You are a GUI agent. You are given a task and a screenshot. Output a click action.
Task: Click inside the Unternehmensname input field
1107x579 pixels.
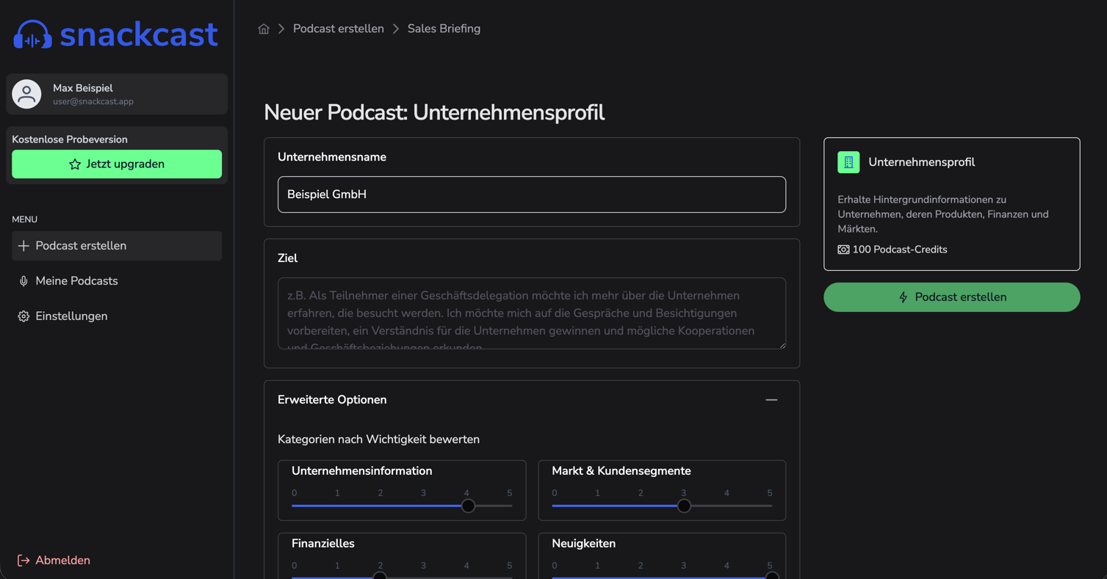pyautogui.click(x=531, y=194)
